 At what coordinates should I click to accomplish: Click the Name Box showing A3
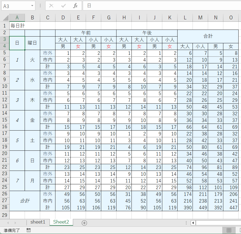[x=16, y=6]
